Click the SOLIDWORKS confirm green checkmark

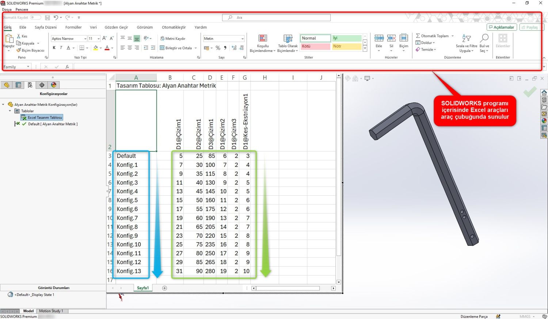click(x=530, y=92)
